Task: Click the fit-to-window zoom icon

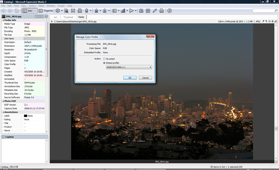Action: (x=276, y=21)
